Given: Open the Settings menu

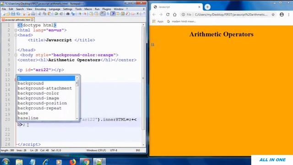Looking at the screenshot, I should [x=67, y=9].
